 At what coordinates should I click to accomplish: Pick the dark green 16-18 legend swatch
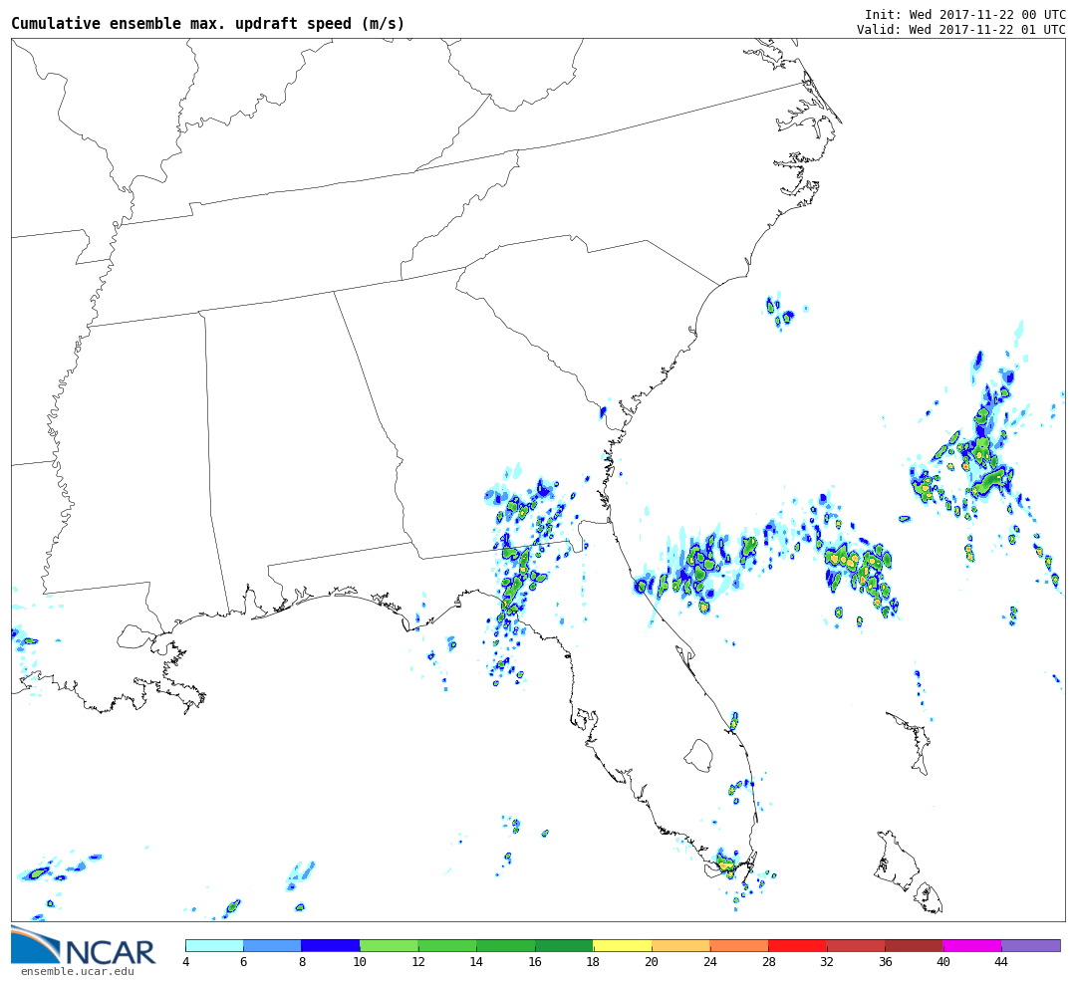point(564,945)
